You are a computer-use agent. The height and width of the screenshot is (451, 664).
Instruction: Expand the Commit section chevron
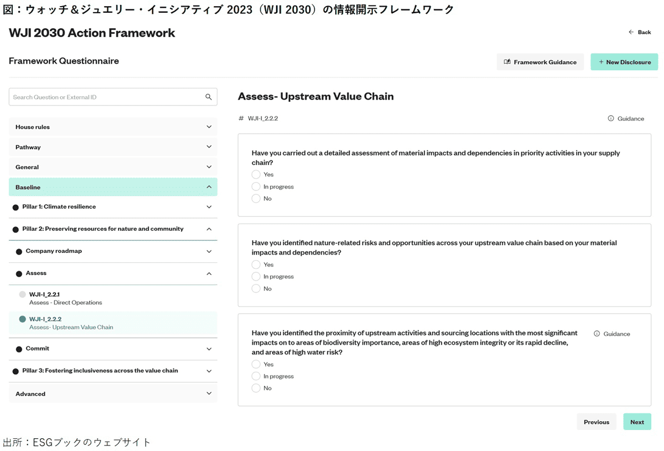[209, 349]
